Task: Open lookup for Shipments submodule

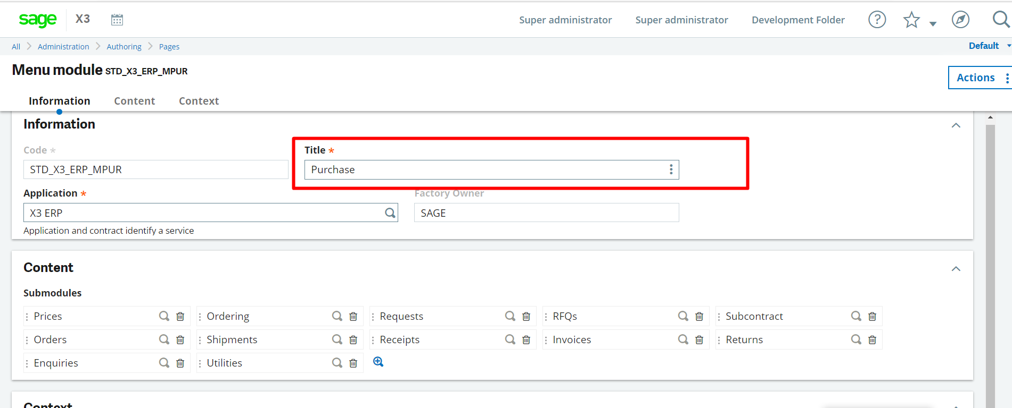Action: [337, 339]
